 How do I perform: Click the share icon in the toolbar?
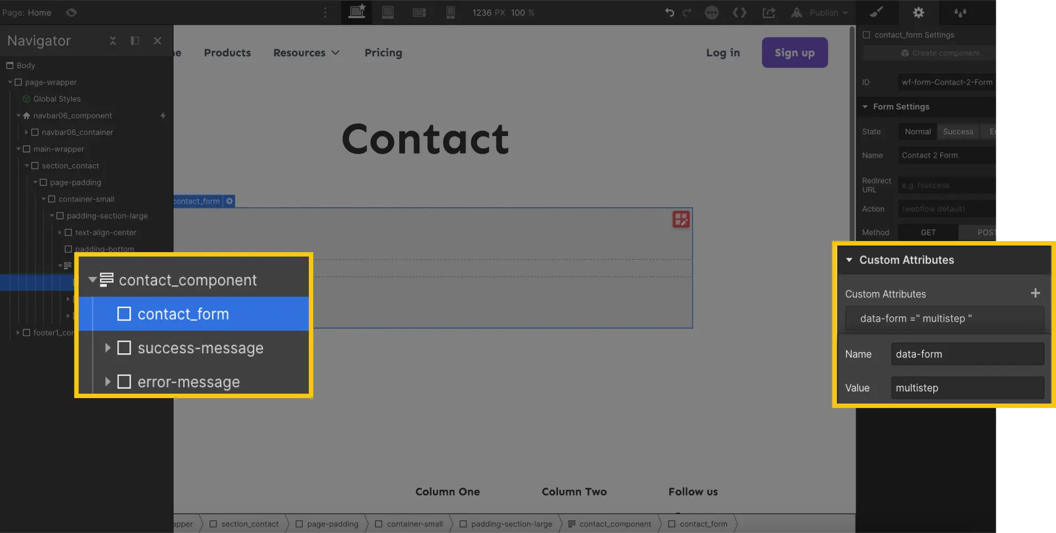(x=769, y=12)
